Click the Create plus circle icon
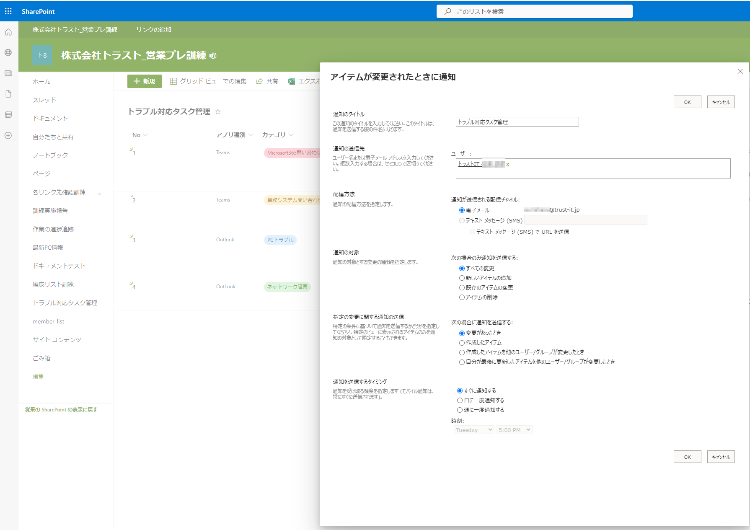 8,135
